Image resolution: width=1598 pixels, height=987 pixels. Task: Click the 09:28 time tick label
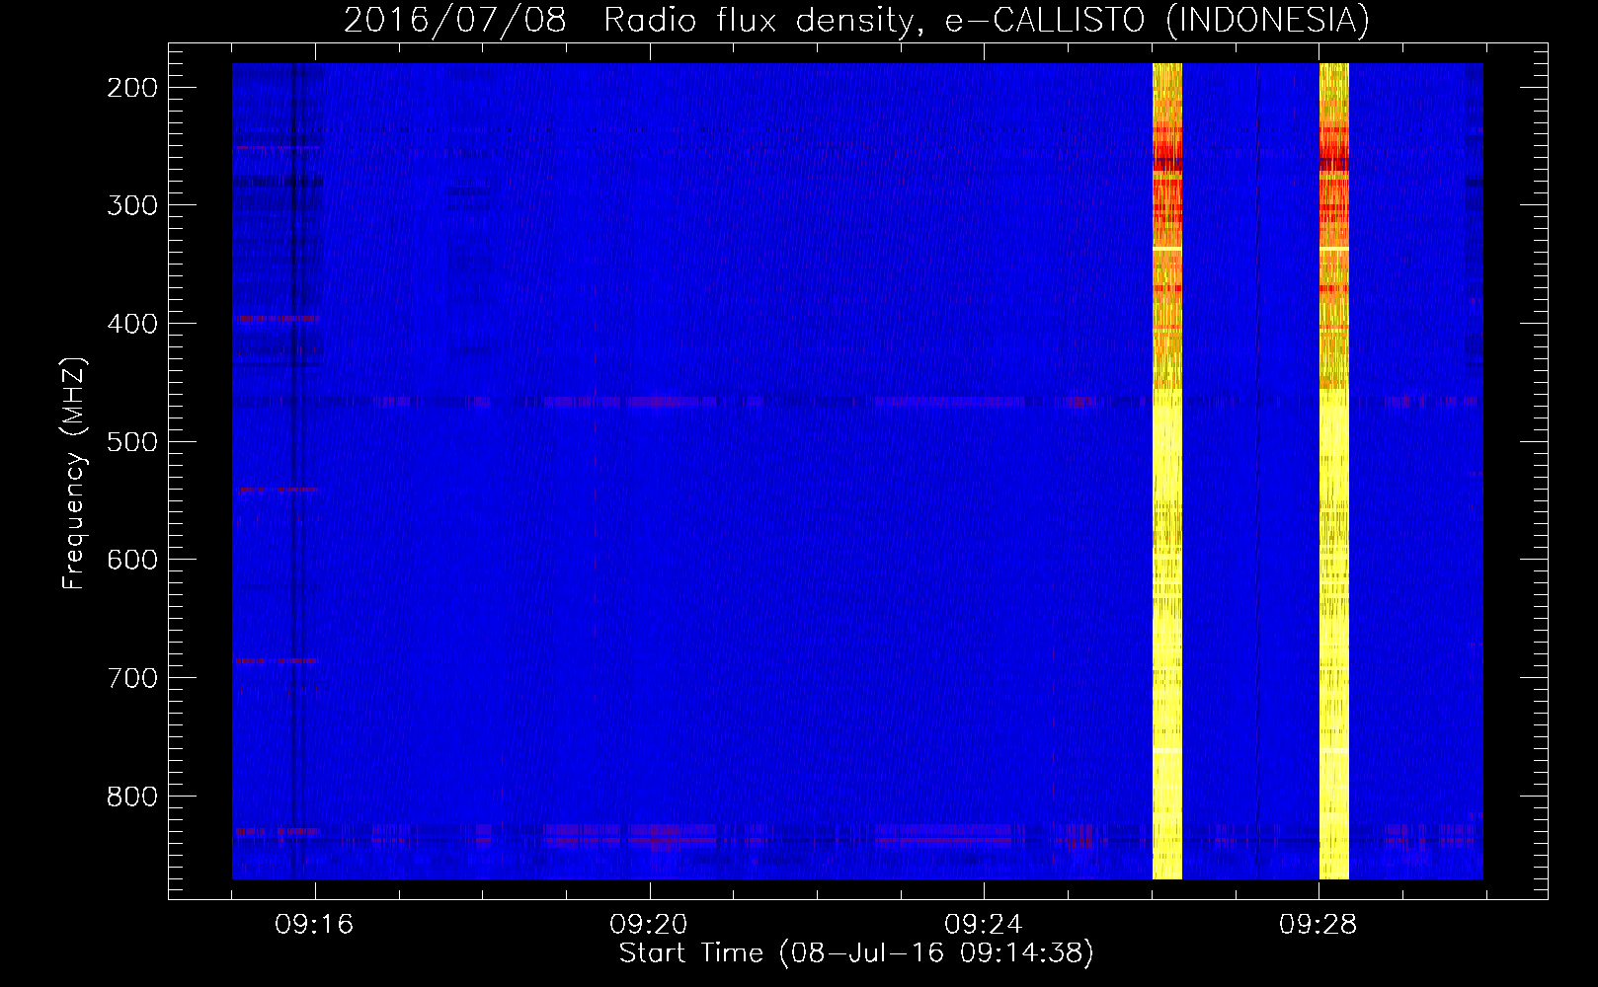[1318, 925]
